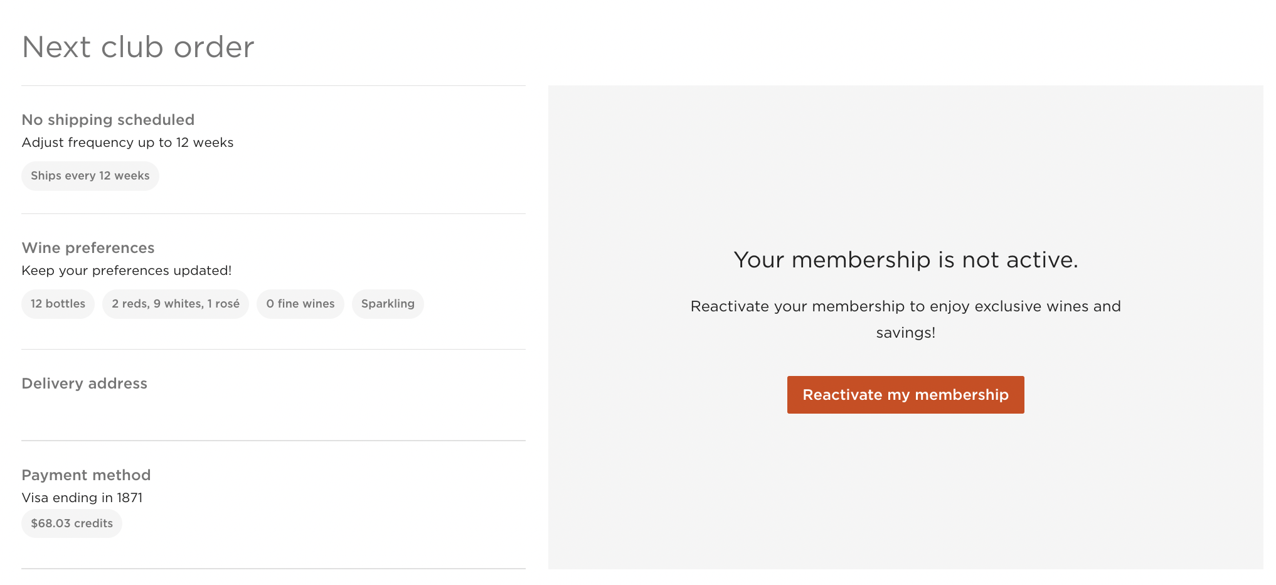Screen dimensions: 1276x585
Task: Click the Your membership is not active heading
Action: (906, 260)
